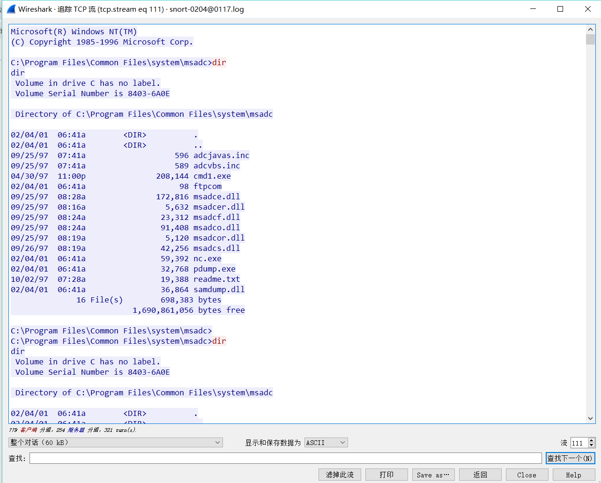Image resolution: width=601 pixels, height=483 pixels.
Task: Click the first 'Volume Serial Number is 8403-6A0E' line
Action: pyautogui.click(x=93, y=93)
